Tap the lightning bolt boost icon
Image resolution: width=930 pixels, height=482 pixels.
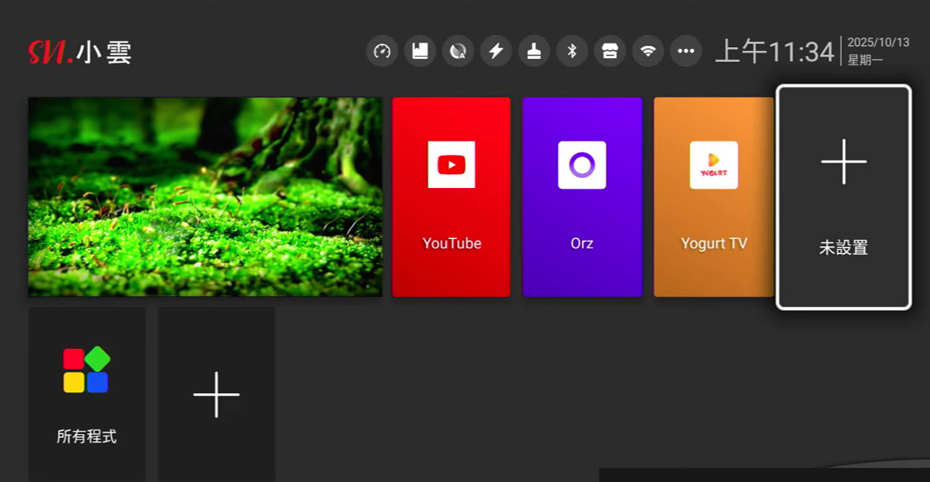pos(495,51)
